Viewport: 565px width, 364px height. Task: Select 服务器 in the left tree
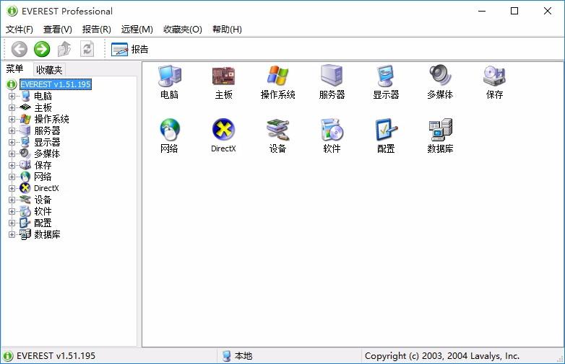point(47,130)
